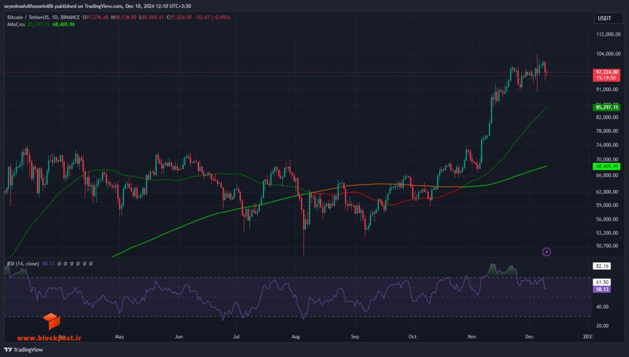The image size is (629, 357).
Task: Click the 85,297.15 value in MAsCrss legend
Action: [39, 25]
